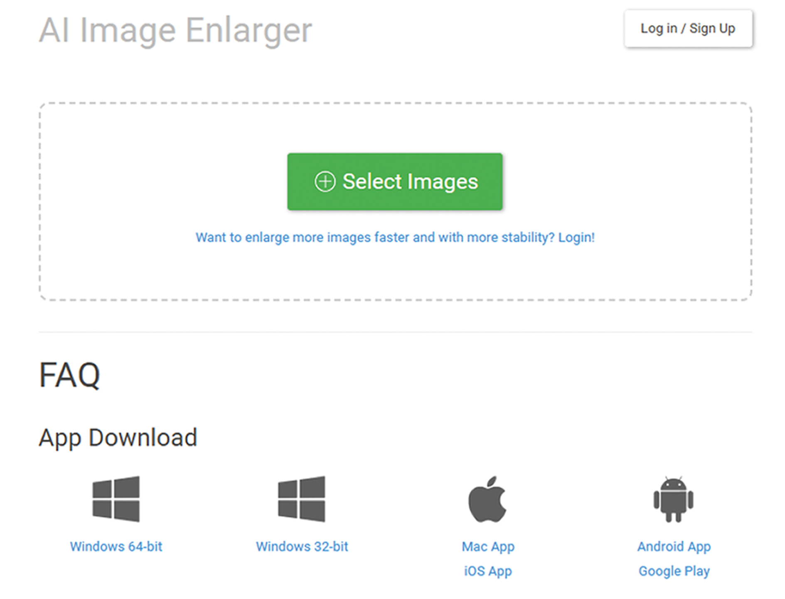Click the App Download heading
Viewport: 785px width, 599px height.
[x=118, y=438]
